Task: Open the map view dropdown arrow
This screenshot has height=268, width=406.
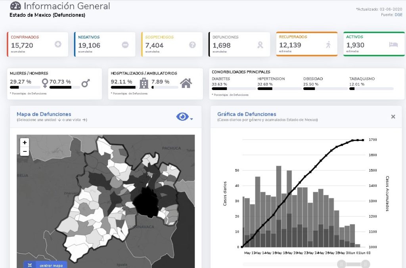Action: click(192, 119)
